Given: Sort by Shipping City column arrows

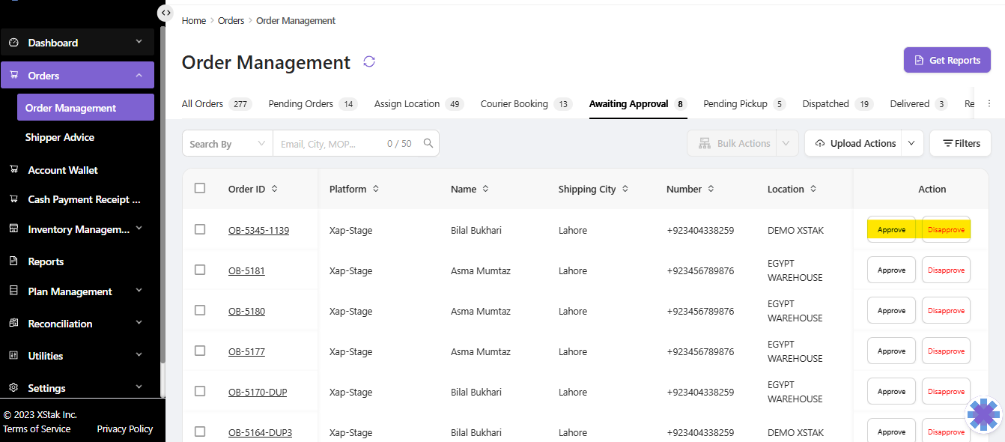Looking at the screenshot, I should (x=625, y=189).
